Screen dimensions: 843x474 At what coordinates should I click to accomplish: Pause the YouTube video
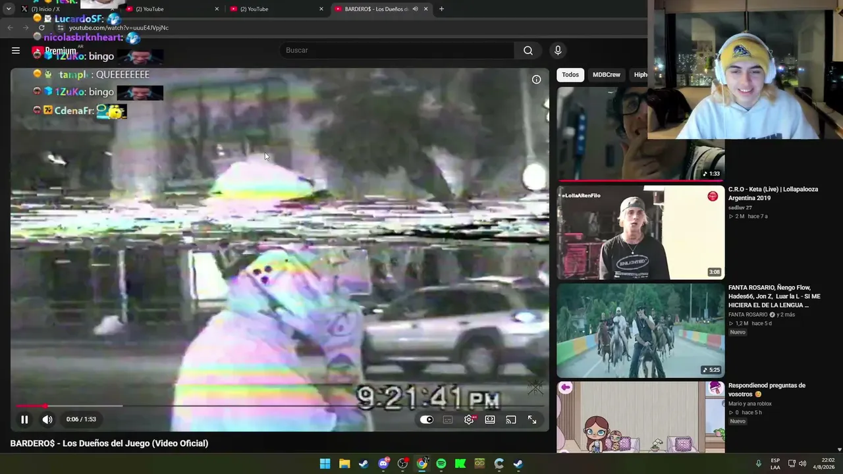(x=24, y=419)
